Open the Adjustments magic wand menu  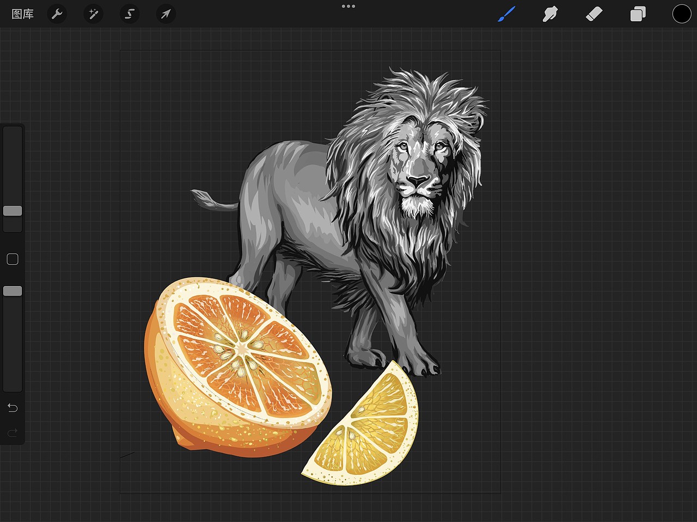click(93, 14)
